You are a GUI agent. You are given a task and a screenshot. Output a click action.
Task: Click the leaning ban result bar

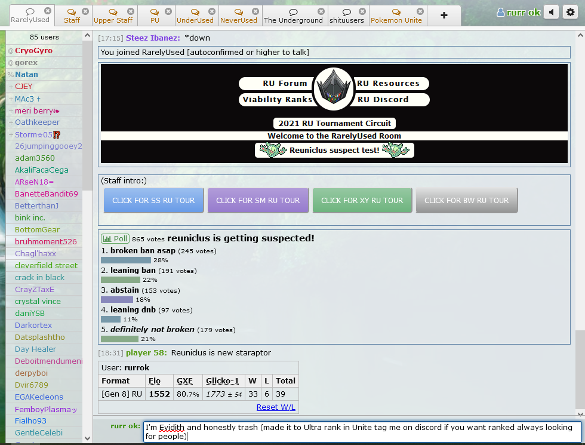pos(121,280)
